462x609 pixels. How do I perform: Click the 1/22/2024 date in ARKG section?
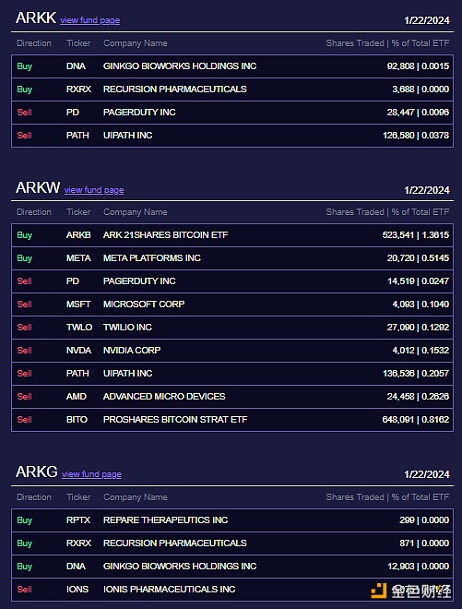tap(427, 474)
